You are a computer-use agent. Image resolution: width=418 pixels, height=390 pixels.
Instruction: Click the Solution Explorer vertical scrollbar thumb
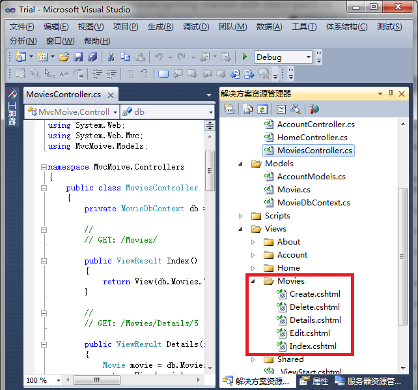point(402,256)
